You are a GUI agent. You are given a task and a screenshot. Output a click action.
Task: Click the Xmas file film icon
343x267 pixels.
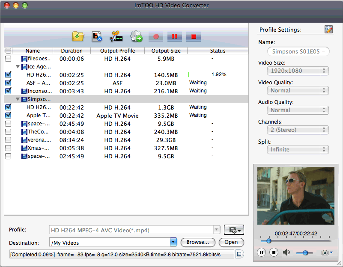(24, 148)
